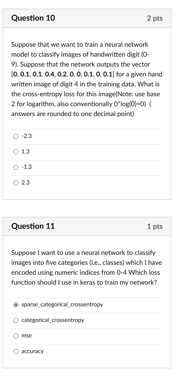Click the -2.3 answer text label
This screenshot has height=377, width=178.
click(27, 136)
